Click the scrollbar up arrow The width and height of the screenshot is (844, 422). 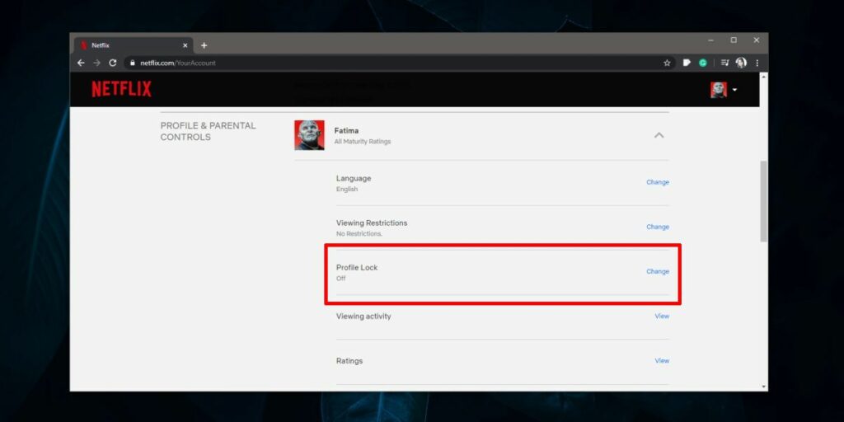point(764,77)
